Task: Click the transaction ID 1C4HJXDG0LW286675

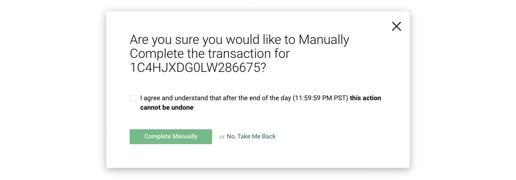Action: (x=195, y=67)
